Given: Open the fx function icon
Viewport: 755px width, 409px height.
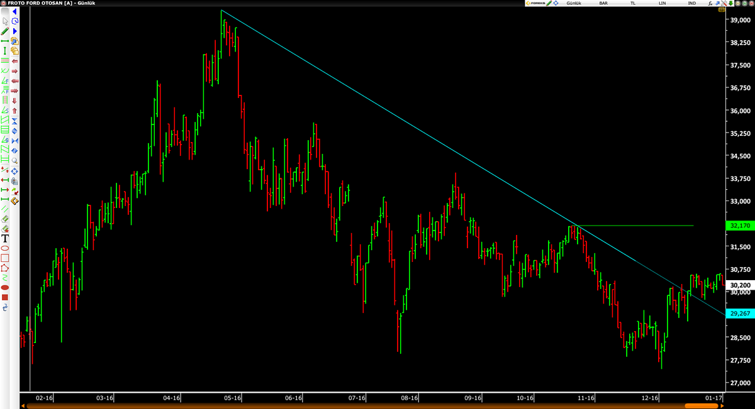Looking at the screenshot, I should 710,3.
